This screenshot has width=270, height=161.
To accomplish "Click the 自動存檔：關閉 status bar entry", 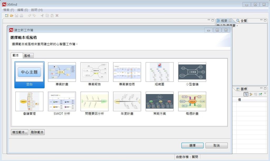I will coord(187,157).
